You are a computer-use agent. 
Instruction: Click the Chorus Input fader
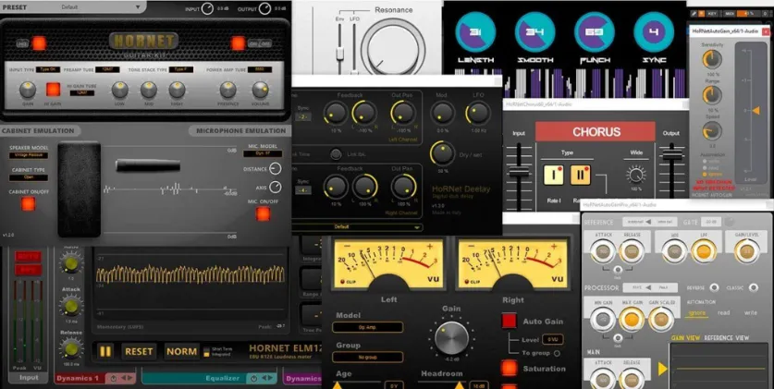(x=519, y=173)
